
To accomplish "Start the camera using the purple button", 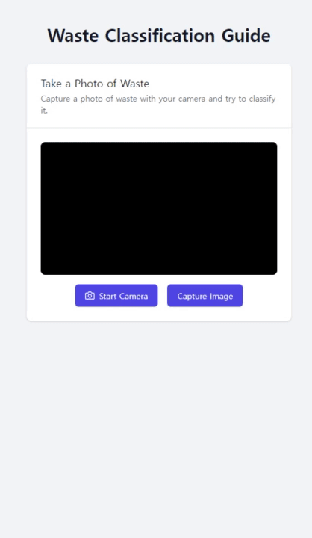I will (x=116, y=295).
